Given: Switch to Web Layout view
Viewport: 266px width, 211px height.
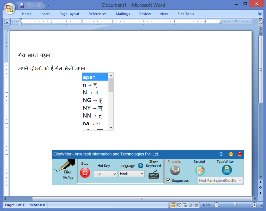Looking at the screenshot, I should (185, 205).
